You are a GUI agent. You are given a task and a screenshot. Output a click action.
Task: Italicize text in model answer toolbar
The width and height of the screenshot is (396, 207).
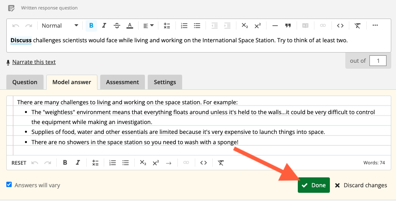[78, 163]
